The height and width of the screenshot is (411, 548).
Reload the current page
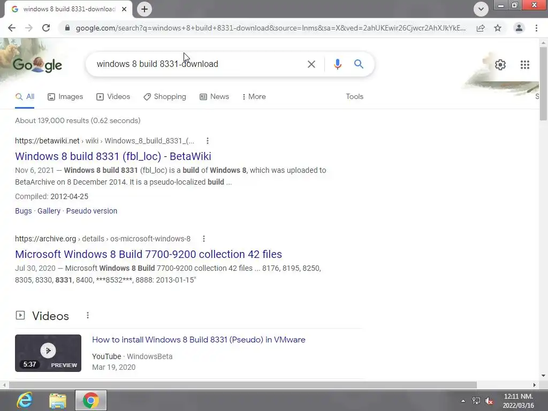point(46,28)
